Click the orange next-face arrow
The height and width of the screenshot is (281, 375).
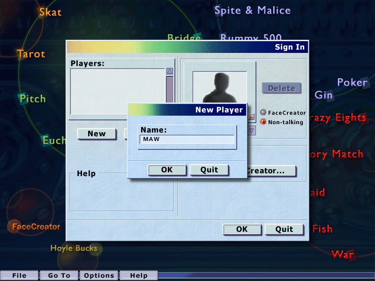[251, 117]
